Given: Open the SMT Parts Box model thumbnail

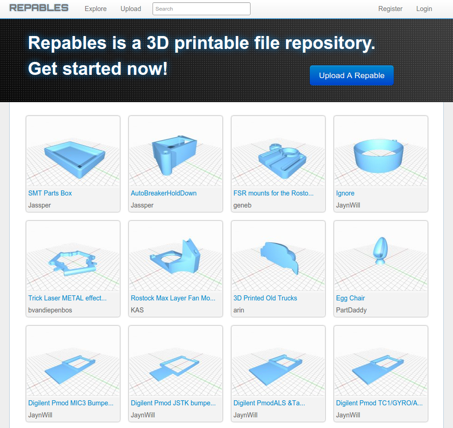Looking at the screenshot, I should 73,151.
